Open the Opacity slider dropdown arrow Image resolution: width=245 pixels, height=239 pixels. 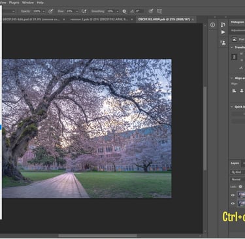tap(44, 11)
